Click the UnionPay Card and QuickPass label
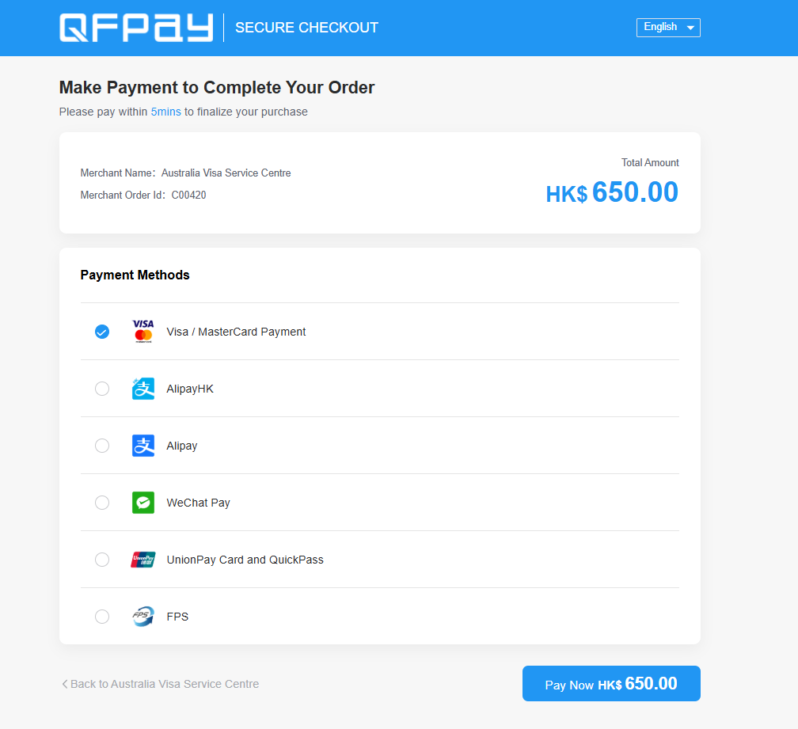 click(x=245, y=560)
